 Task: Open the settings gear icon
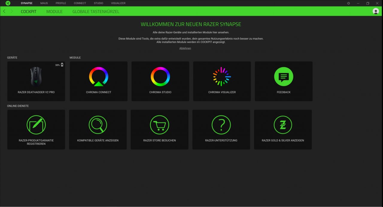click(x=349, y=3)
